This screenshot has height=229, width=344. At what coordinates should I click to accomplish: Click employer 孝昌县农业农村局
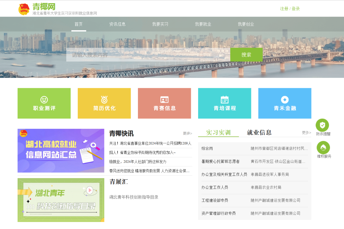pos(266,187)
